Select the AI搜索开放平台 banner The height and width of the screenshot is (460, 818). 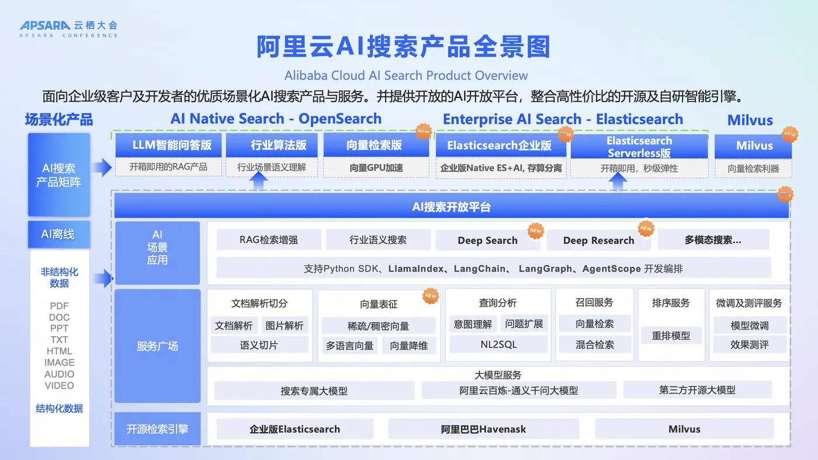click(452, 207)
